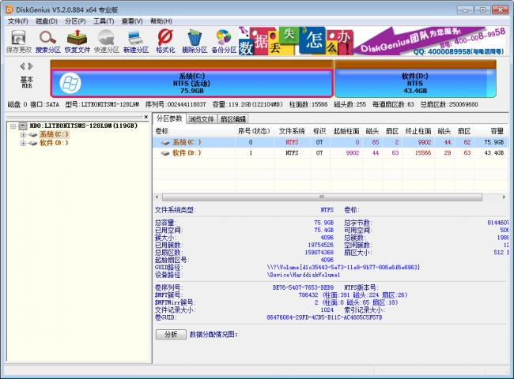514x379 pixels.
Task: Go to next disk with right arrow
Action: [31, 66]
